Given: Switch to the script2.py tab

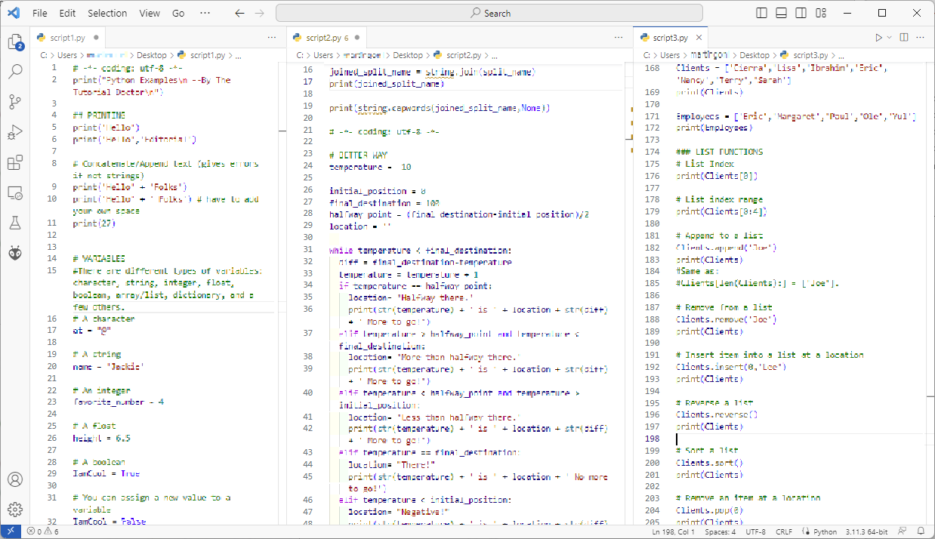Looking at the screenshot, I should point(322,37).
